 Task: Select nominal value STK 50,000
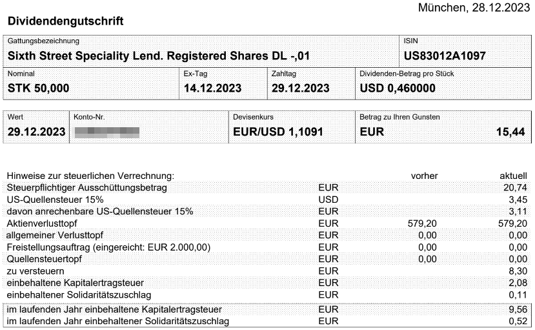coord(38,88)
